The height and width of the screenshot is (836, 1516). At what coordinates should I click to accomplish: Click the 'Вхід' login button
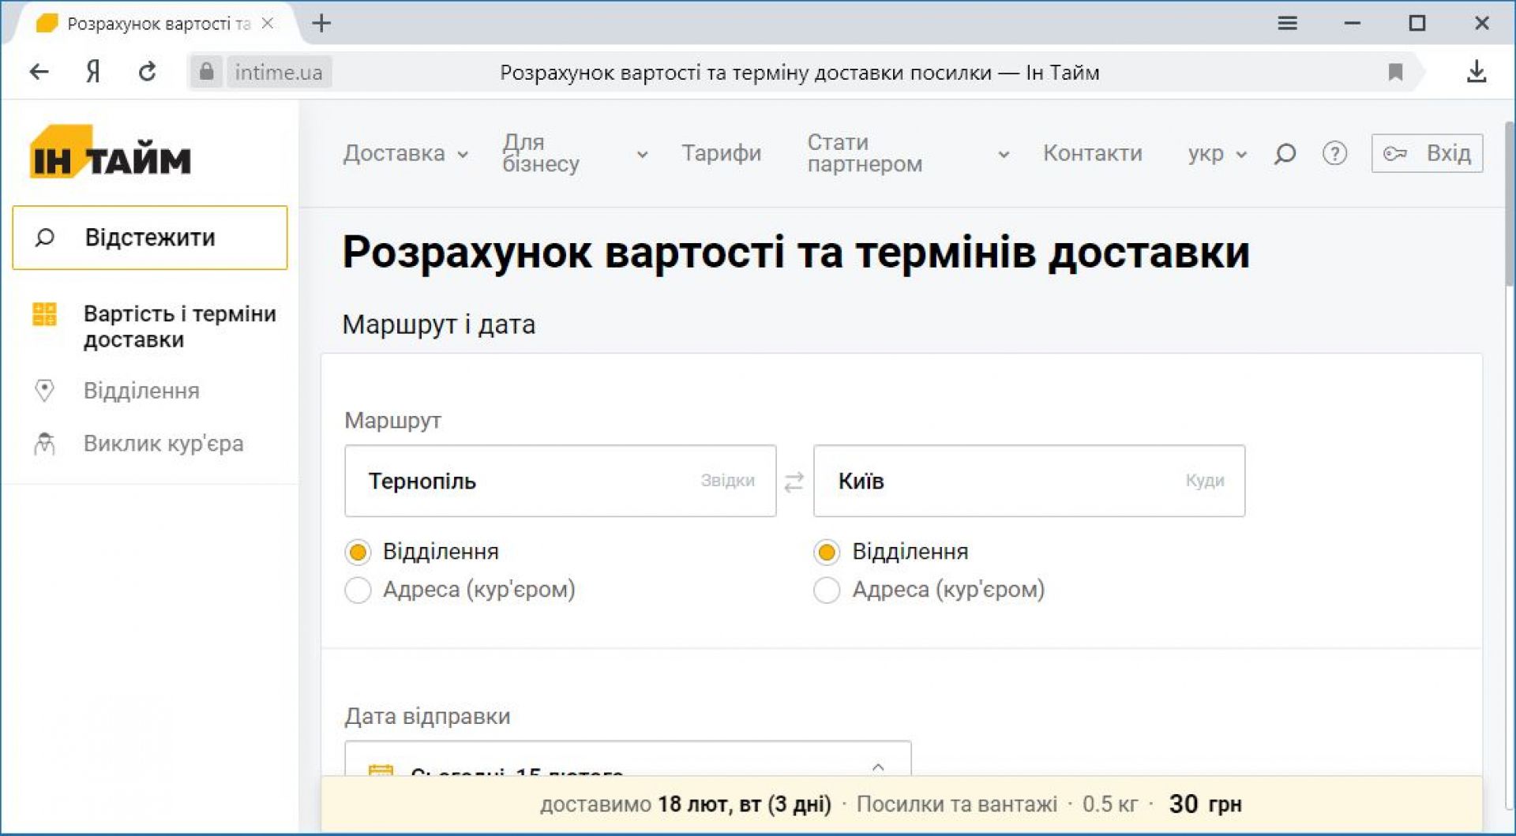[1427, 153]
